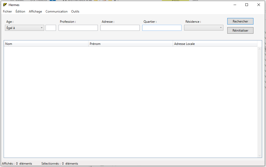
Task: Open the Outils menu
Action: pyautogui.click(x=75, y=11)
